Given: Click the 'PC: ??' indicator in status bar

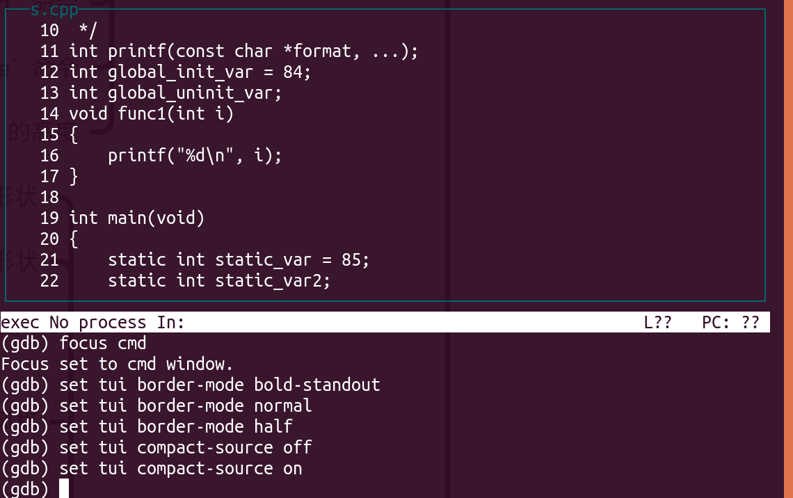Looking at the screenshot, I should 731,323.
